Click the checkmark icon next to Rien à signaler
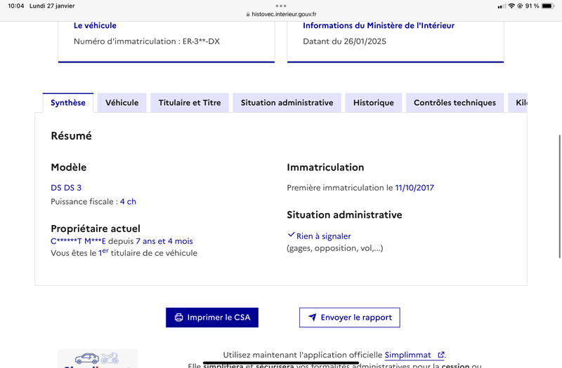Screen dimensions: 562x368 [291, 235]
